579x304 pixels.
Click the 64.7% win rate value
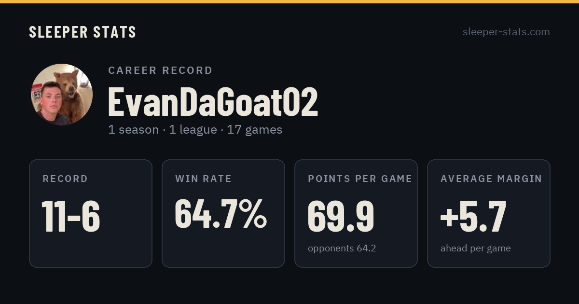pos(221,213)
